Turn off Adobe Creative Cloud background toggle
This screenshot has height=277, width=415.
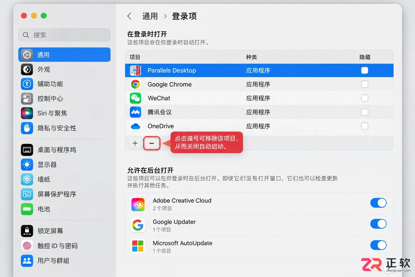(x=378, y=203)
